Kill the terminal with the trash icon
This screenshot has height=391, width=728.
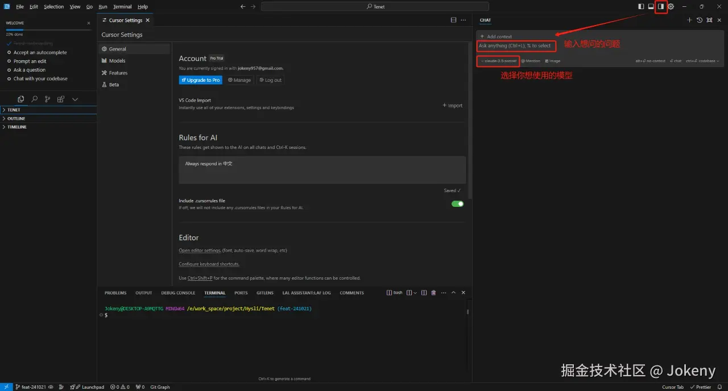433,293
